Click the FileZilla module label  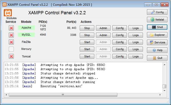26,42
